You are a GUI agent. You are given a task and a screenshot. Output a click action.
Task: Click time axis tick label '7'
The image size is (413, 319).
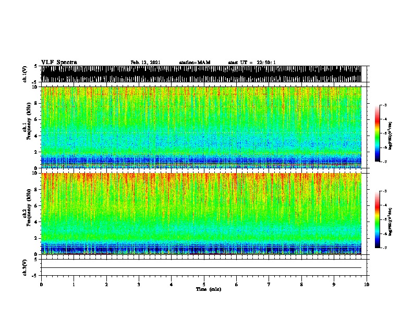[269, 285]
